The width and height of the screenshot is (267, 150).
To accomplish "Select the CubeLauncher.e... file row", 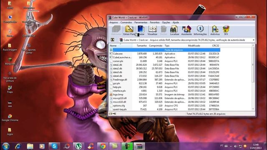I will point(165,57).
